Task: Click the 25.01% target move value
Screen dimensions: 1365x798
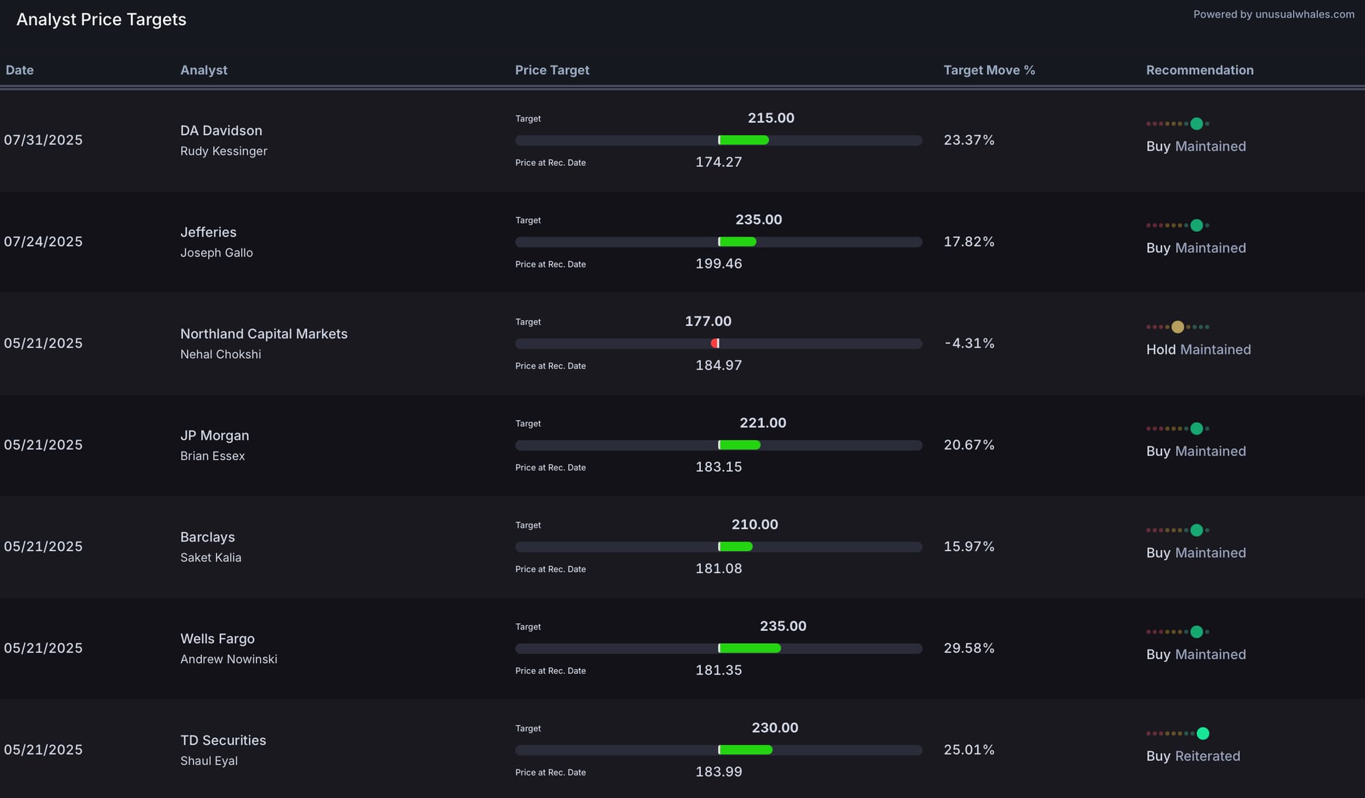Action: tap(969, 750)
